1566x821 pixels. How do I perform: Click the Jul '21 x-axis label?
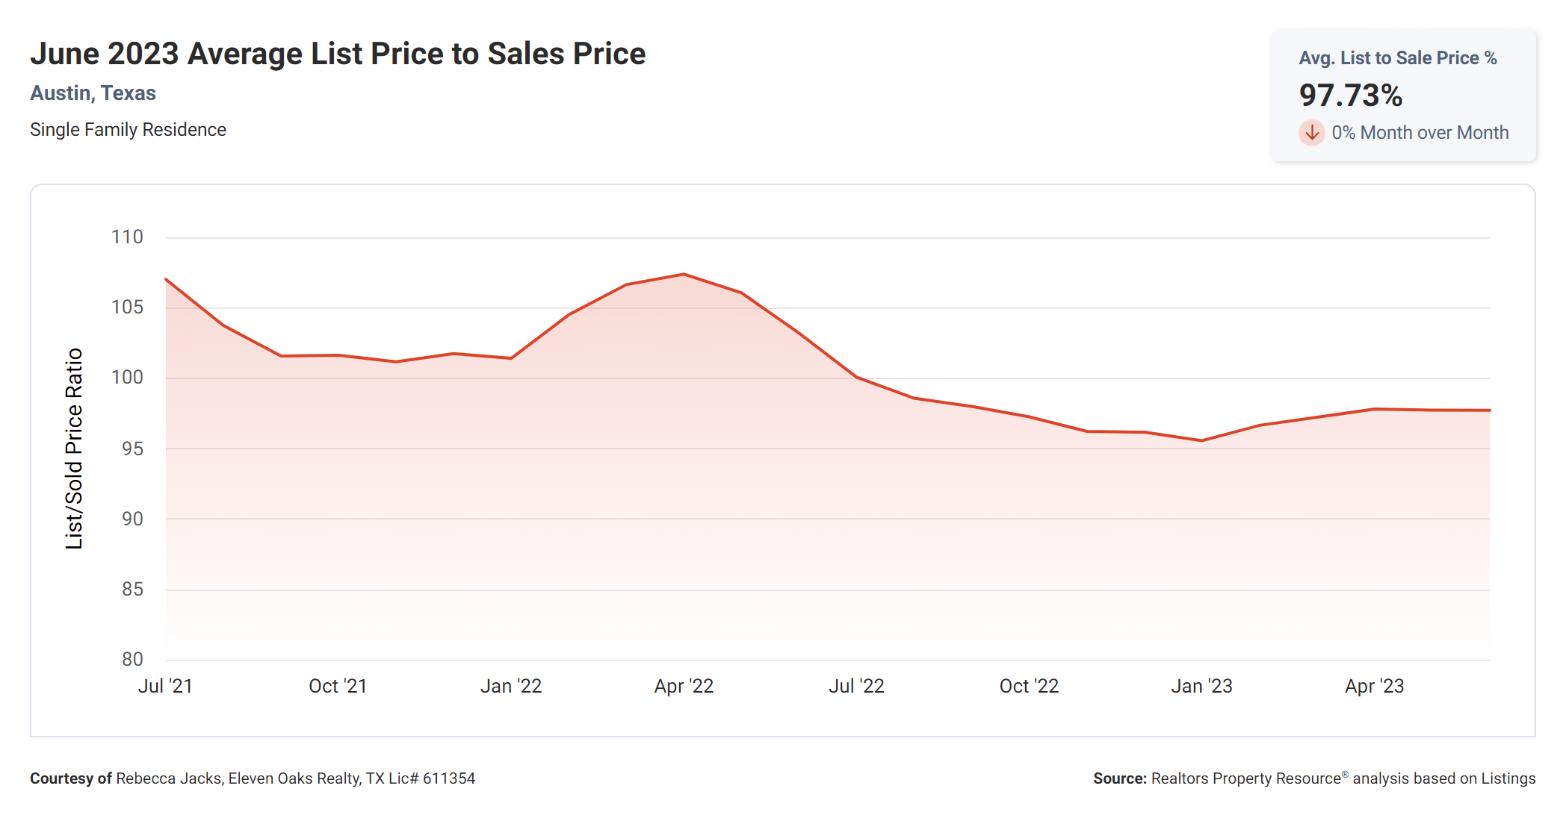pos(165,686)
